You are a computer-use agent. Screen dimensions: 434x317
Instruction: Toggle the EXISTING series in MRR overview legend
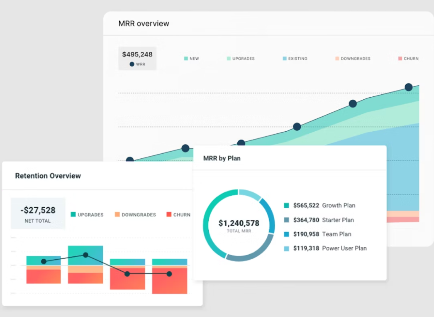[x=295, y=59]
